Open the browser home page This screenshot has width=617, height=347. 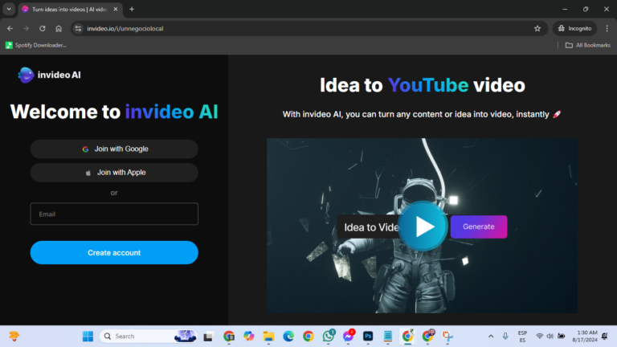59,28
